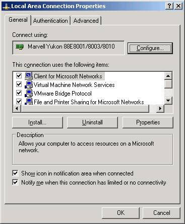The height and width of the screenshot is (224, 185).
Task: Toggle VMware Bridge Protocol checkbox
Action: [19, 93]
